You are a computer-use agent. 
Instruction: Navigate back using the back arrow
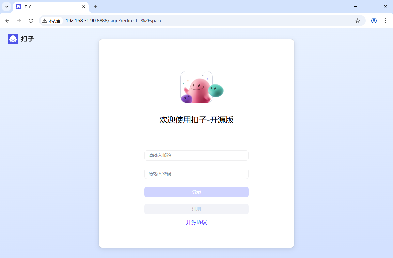coord(7,20)
